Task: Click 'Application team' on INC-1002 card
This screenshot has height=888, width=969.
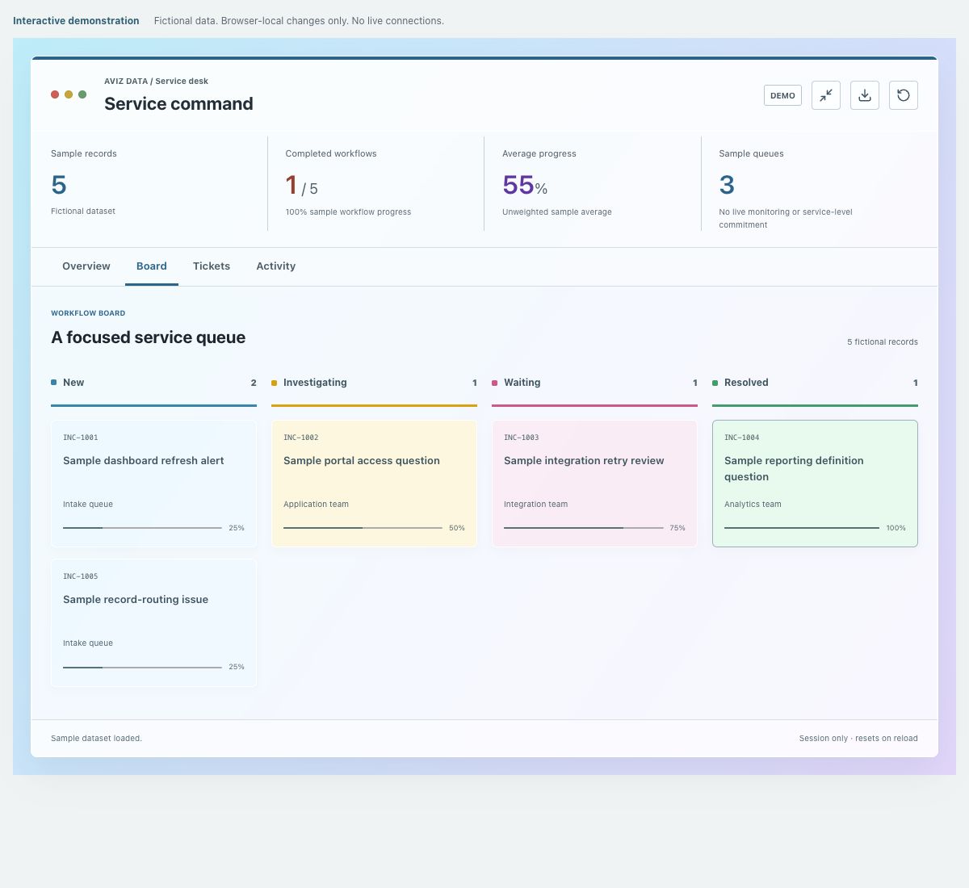Action: click(x=316, y=505)
